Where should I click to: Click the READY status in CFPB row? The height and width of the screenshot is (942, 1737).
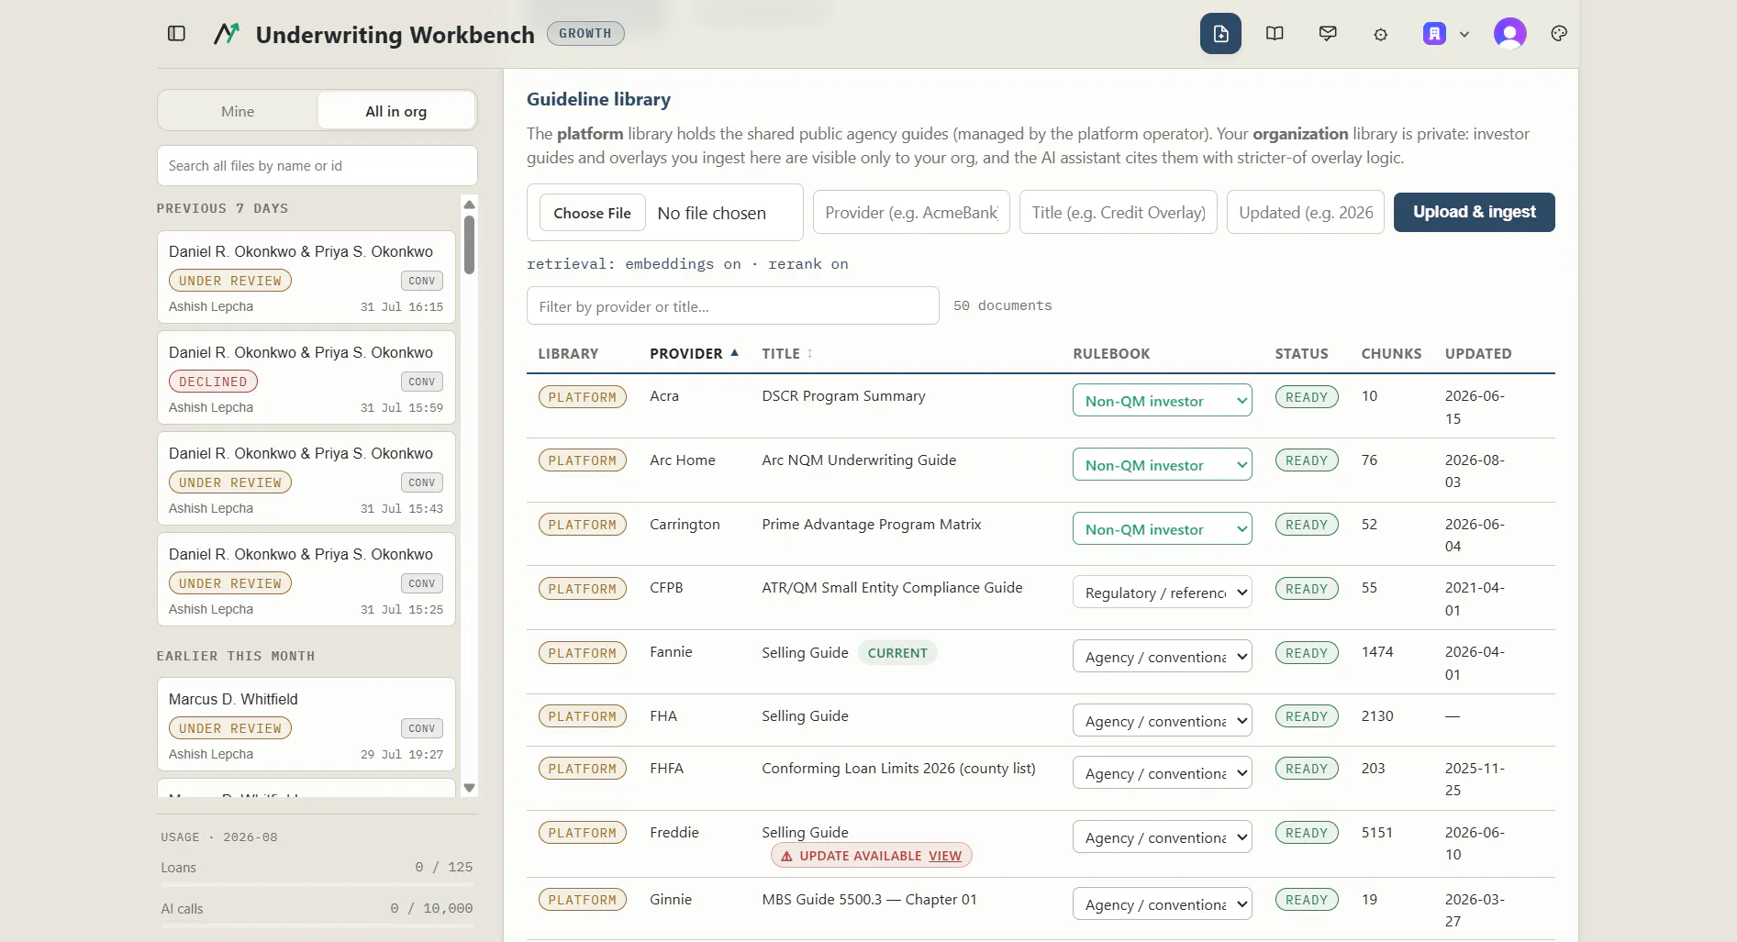(1307, 589)
